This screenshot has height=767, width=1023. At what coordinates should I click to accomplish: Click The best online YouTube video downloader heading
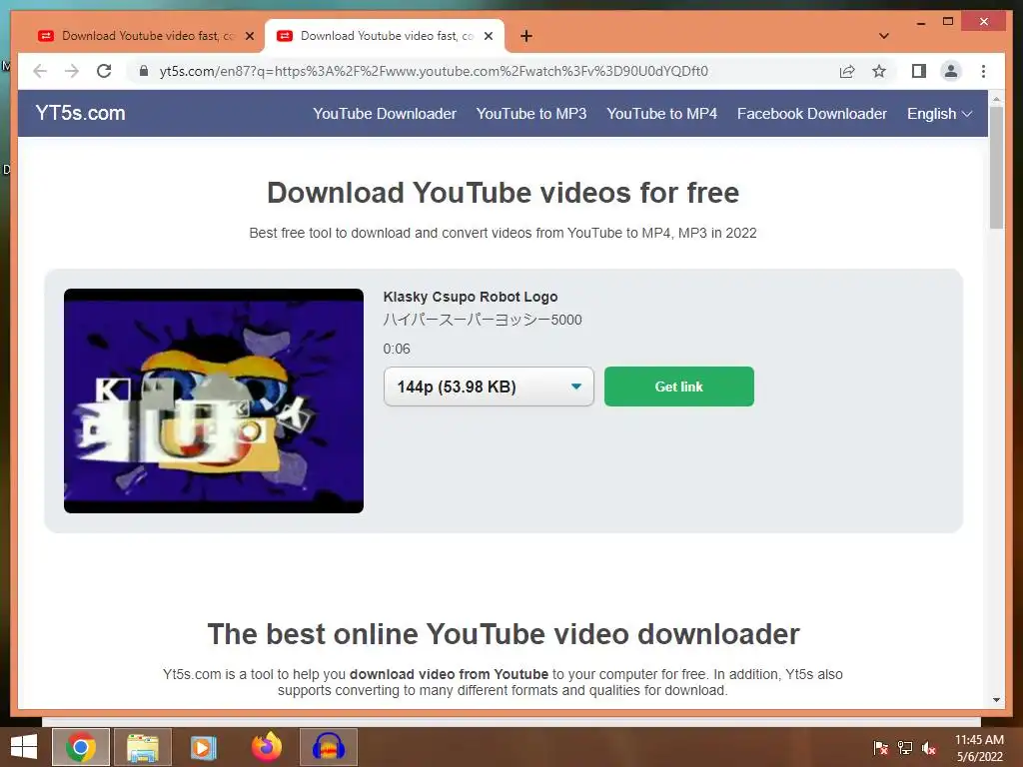click(x=504, y=634)
